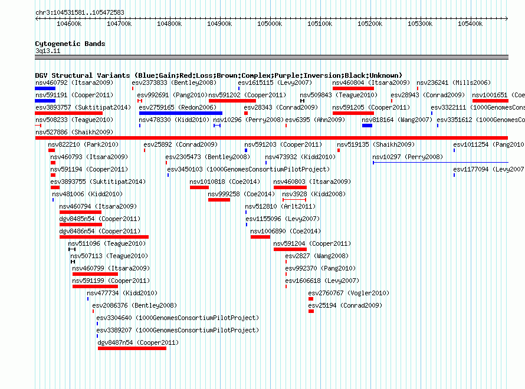Open esv2760767 (Vogler2010) label
The width and height of the screenshot is (525, 389).
[x=349, y=293]
